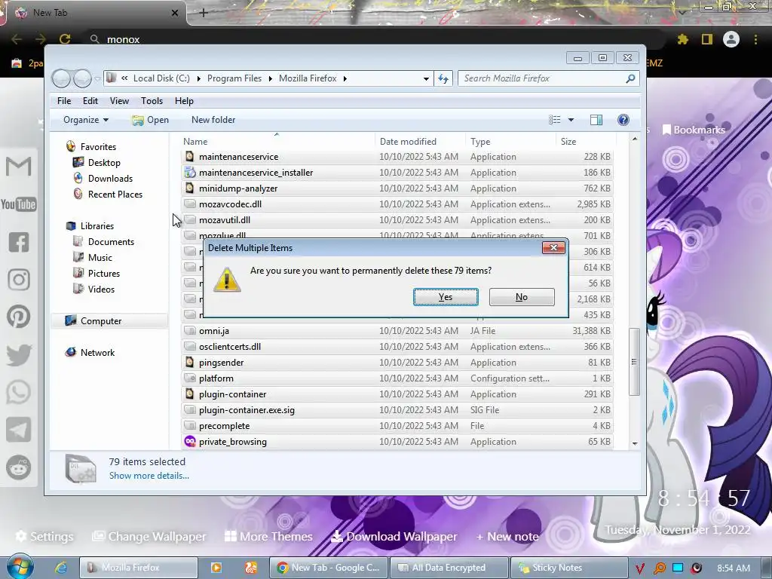The width and height of the screenshot is (772, 579).
Task: Refresh the Explorer address bar
Action: click(443, 78)
